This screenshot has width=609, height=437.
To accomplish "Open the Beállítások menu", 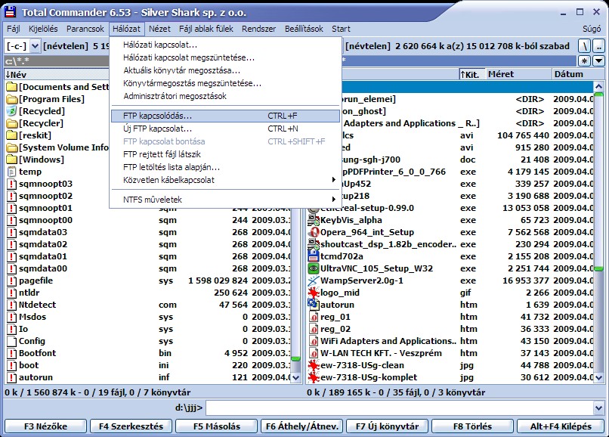I will point(304,29).
